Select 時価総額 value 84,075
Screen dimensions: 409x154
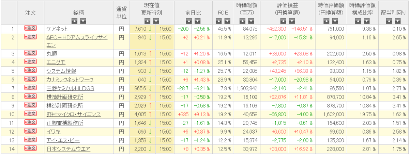click(250, 29)
